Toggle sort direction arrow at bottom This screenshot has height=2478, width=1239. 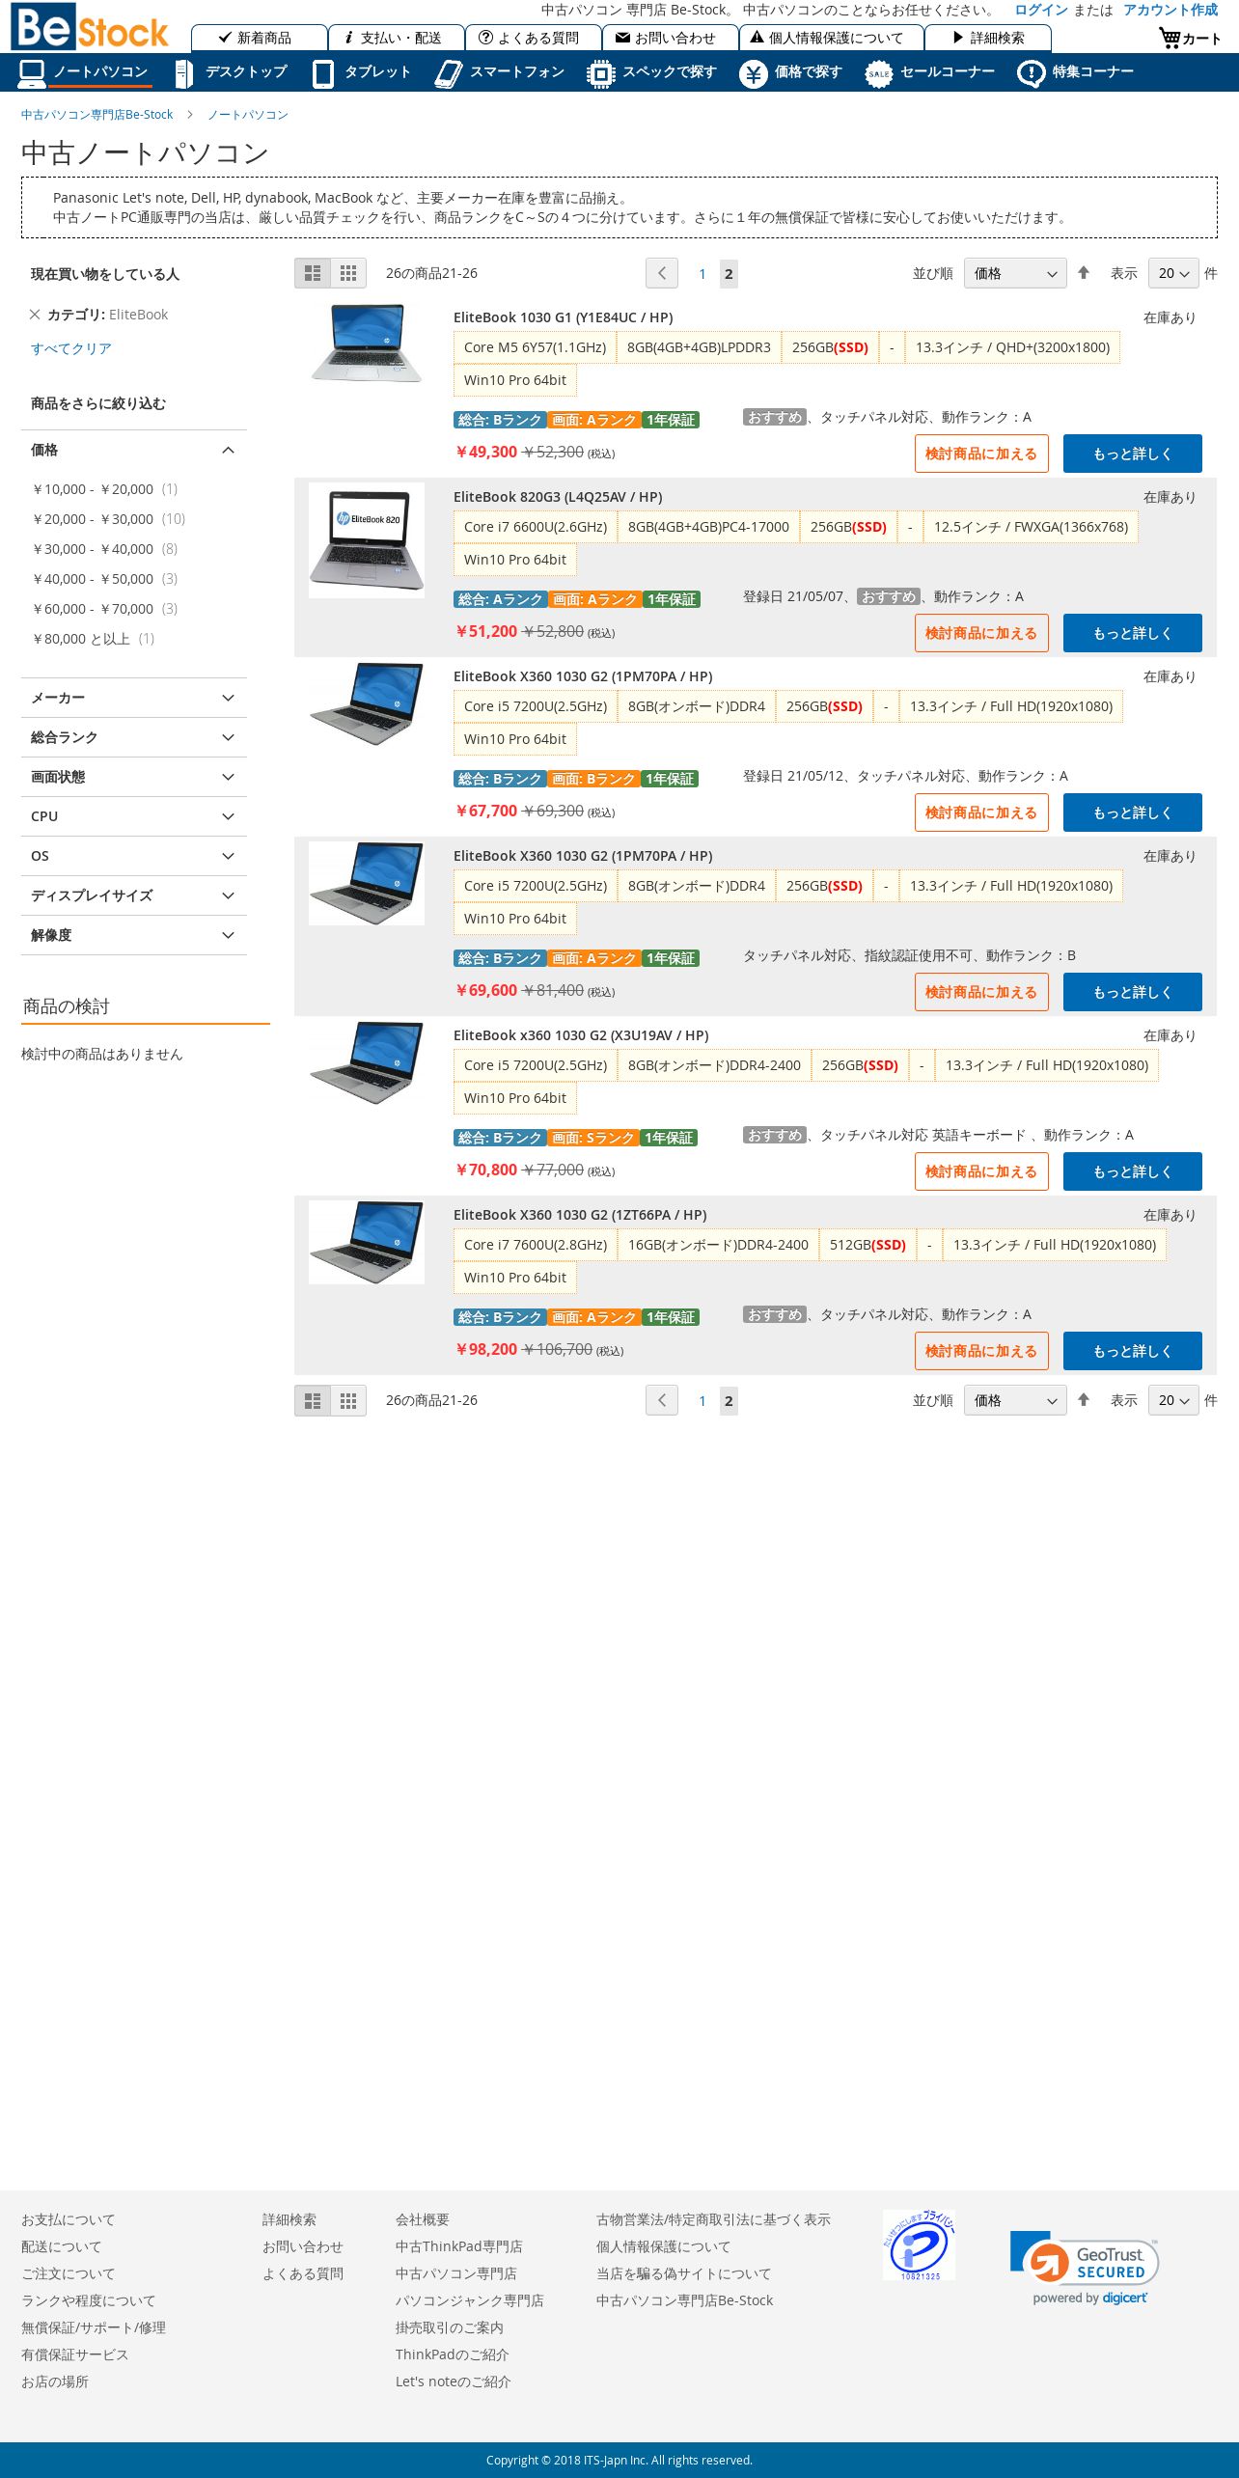(1084, 1400)
